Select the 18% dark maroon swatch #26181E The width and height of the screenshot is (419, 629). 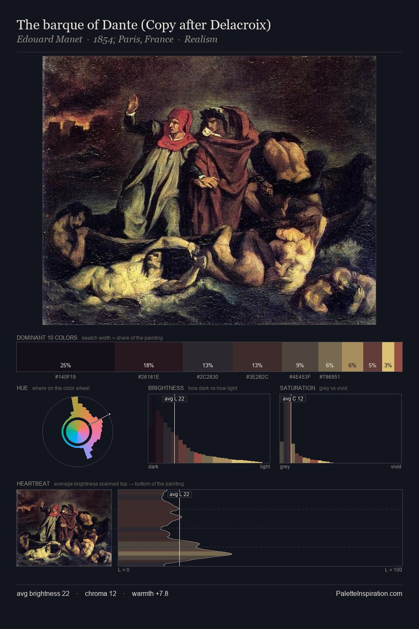[x=149, y=357]
